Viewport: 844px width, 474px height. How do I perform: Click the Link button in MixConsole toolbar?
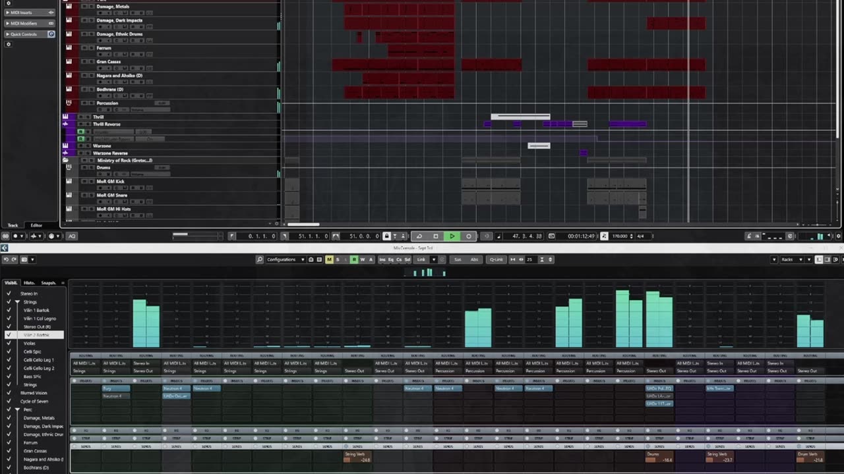pyautogui.click(x=421, y=259)
